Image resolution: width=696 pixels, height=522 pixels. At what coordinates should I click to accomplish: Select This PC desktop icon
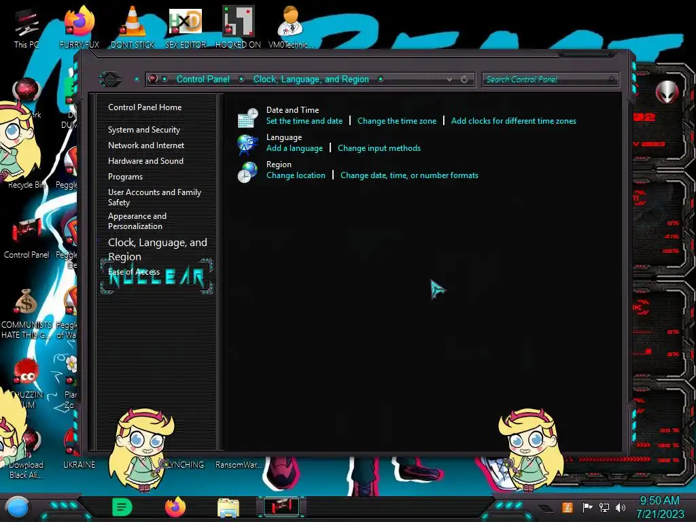pos(27,27)
